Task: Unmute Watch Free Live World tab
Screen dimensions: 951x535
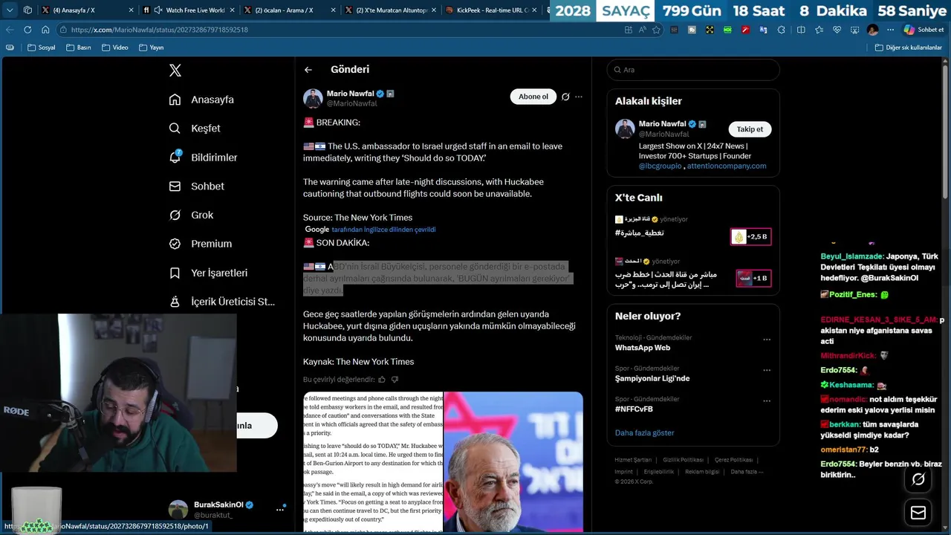Action: pos(158,10)
